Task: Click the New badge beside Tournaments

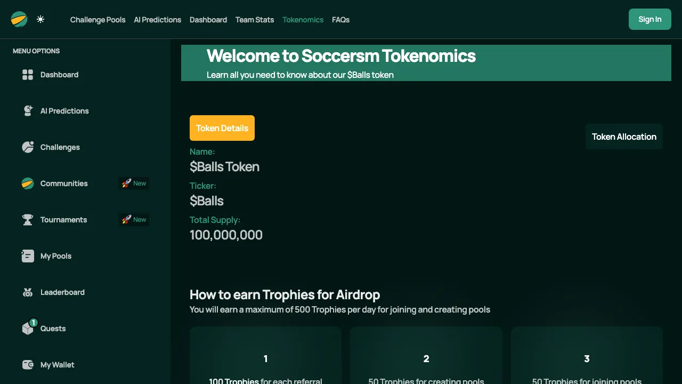Action: point(134,219)
